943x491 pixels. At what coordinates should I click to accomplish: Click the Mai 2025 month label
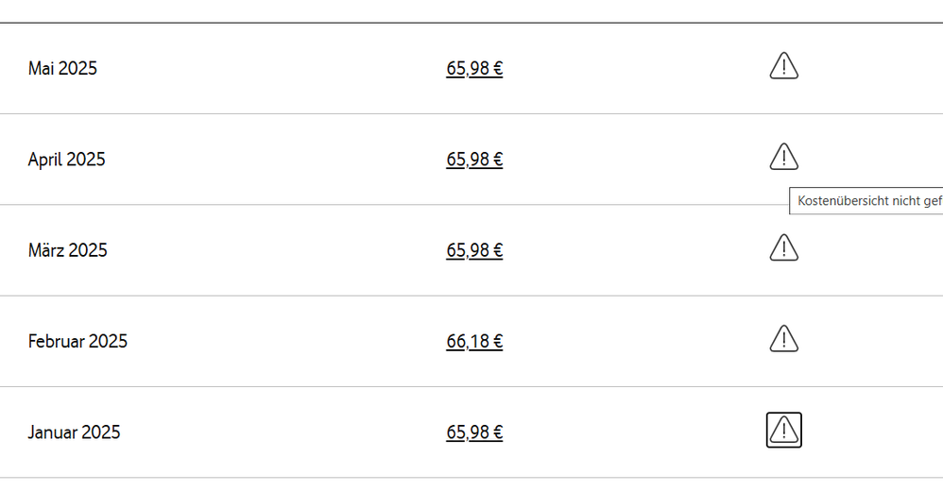pos(62,69)
